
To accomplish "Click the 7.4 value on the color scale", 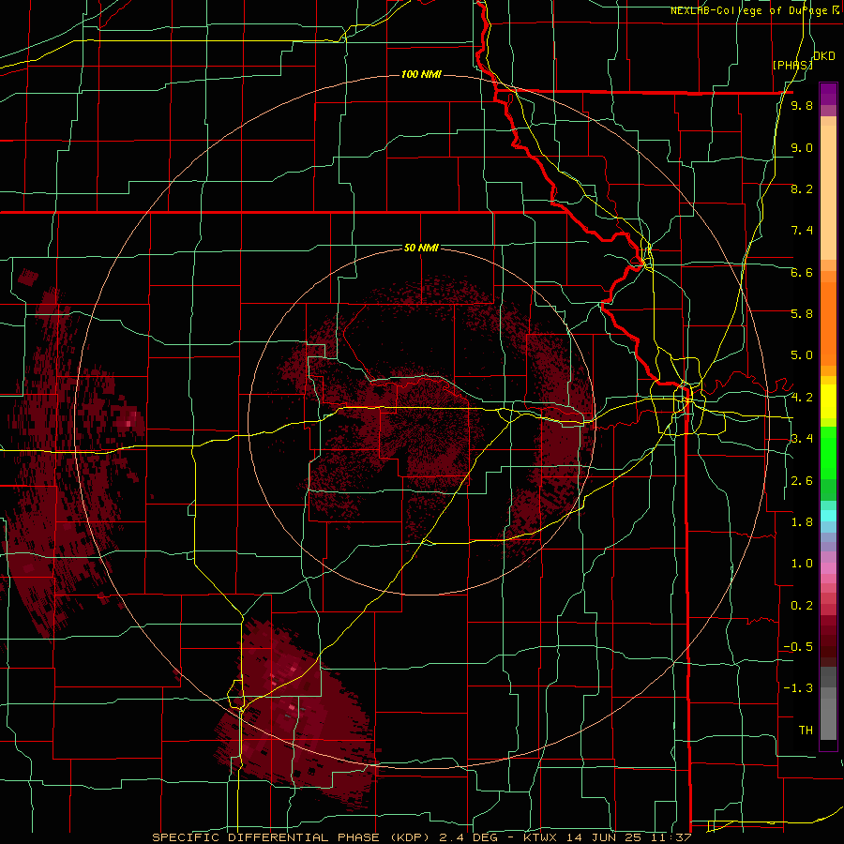I will (802, 231).
